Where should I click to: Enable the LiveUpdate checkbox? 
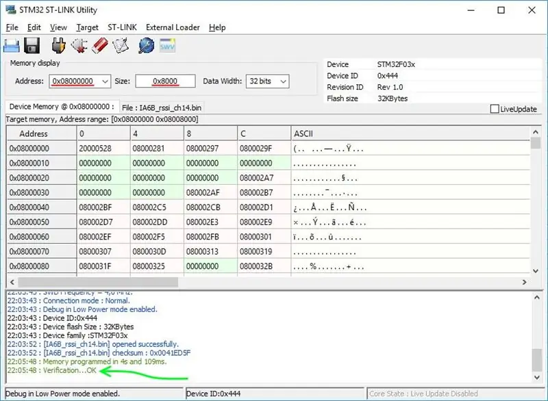coord(495,109)
